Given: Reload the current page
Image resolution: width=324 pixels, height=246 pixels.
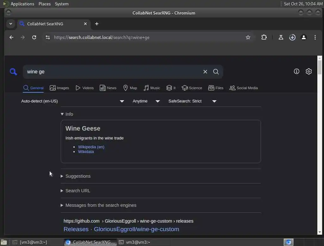Looking at the screenshot, I should (34, 37).
